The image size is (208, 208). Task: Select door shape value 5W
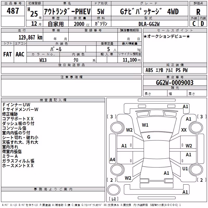[101, 11]
